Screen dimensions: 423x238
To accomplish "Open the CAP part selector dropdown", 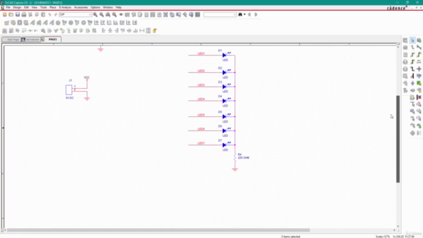I will [90, 15].
